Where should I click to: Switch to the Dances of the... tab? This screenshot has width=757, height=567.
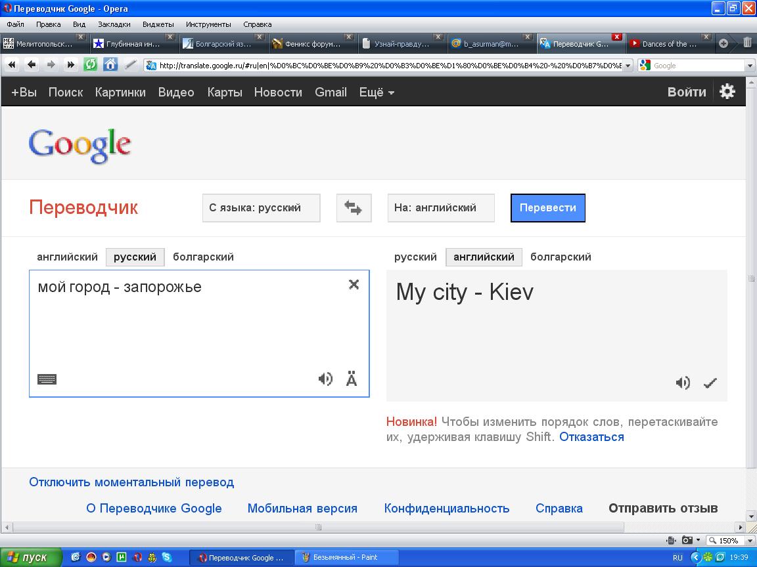click(670, 43)
